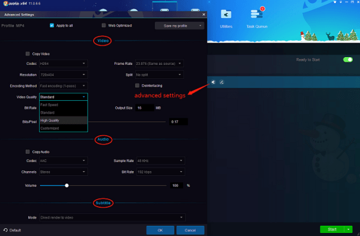Viewport: 360px width, 236px height.
Task: Select High Quality from the list
Action: point(64,121)
